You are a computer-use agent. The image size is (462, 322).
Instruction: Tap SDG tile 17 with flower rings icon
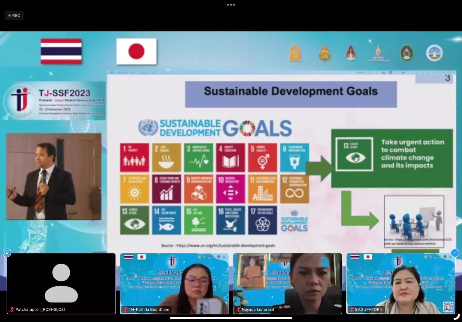pos(262,220)
